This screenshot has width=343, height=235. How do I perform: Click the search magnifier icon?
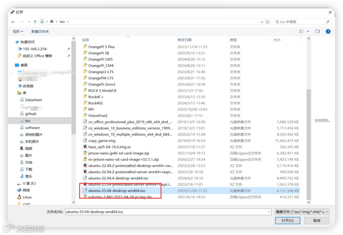pos(328,22)
